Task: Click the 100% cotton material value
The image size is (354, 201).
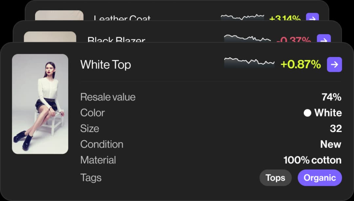Action: (312, 160)
